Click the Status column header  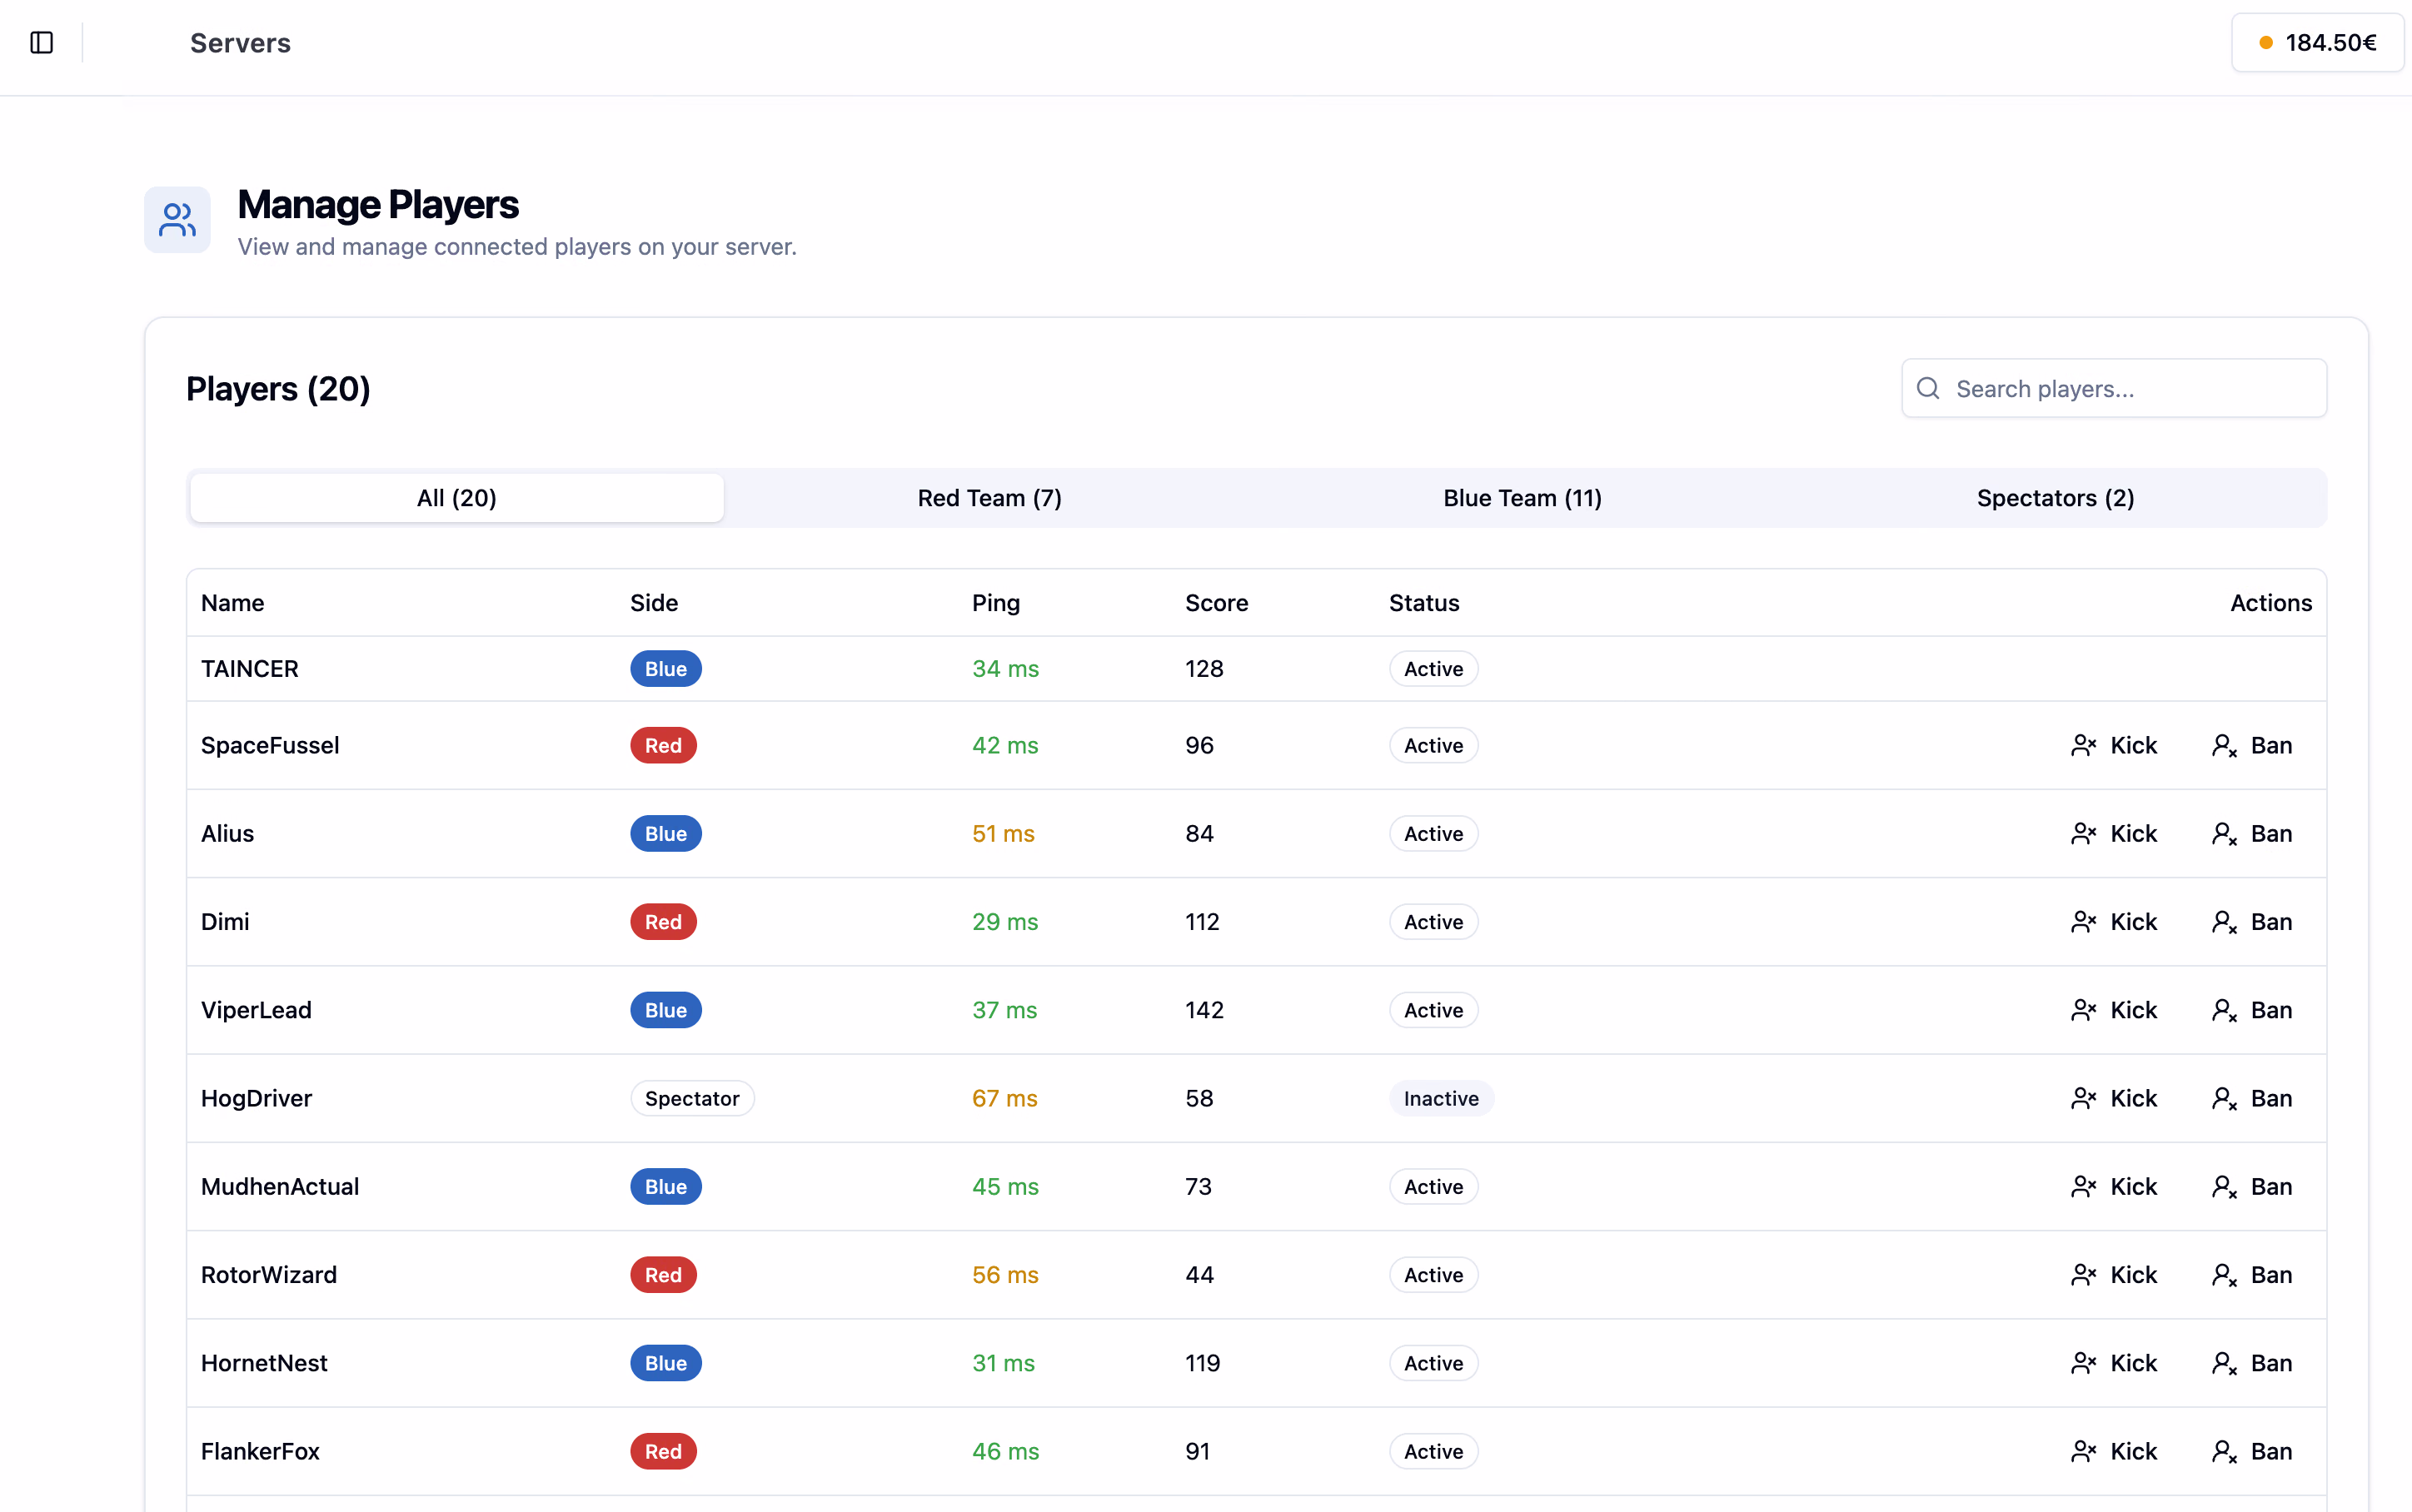(1424, 603)
